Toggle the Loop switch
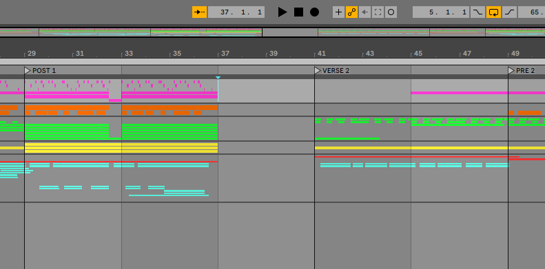The width and height of the screenshot is (545, 269). (x=493, y=12)
